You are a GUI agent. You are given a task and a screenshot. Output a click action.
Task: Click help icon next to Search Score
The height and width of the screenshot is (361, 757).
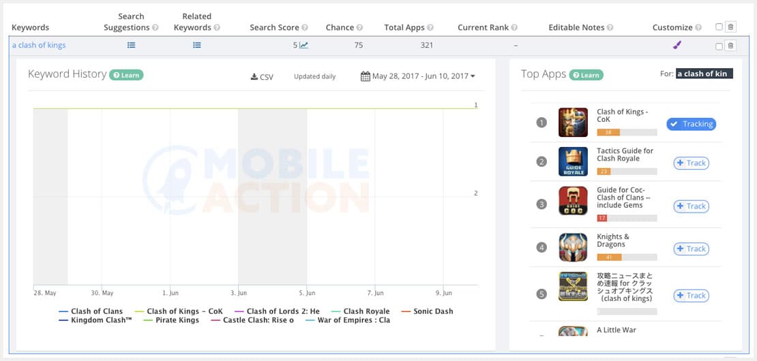coord(305,28)
